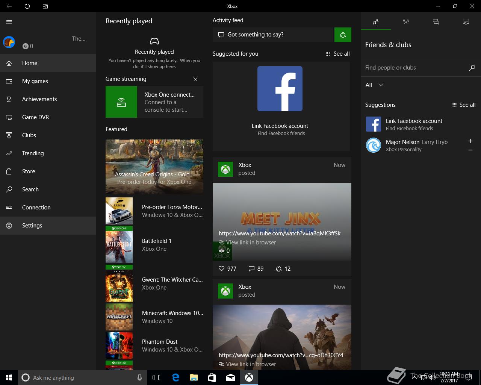Switch to Parties tab in right panel
Screen dimensions: 481x385
coord(406,22)
